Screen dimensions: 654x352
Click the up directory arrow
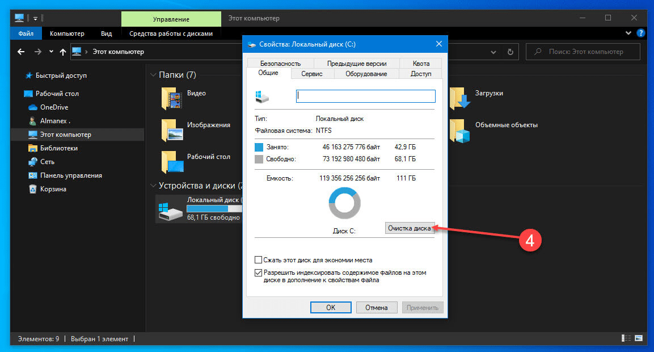click(x=62, y=52)
